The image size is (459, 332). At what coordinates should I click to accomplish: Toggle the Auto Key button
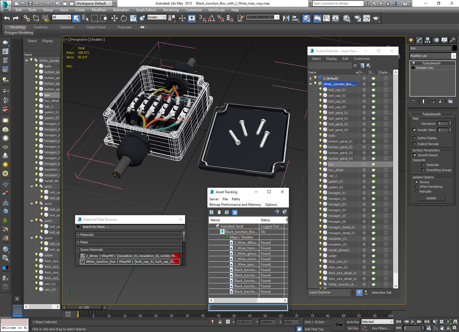tap(353, 322)
